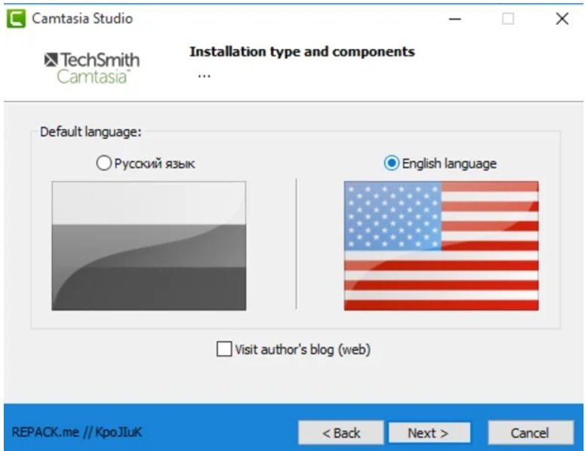Viewport: 585px width, 451px height.
Task: Tick the Visit author's blog checkbox
Action: (x=224, y=349)
